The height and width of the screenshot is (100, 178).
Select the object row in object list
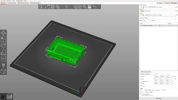click(159, 26)
